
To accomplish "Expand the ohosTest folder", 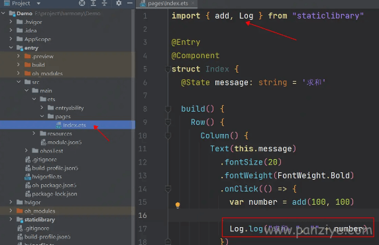I will point(27,151).
